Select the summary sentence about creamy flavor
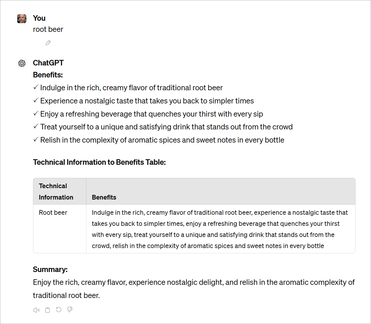Viewport: 371px width, 324px height. 193,289
